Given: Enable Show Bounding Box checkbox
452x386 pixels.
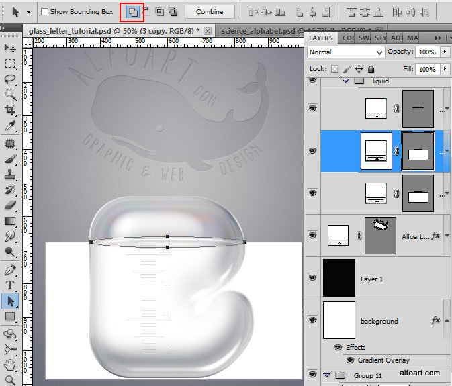Looking at the screenshot, I should click(x=44, y=12).
